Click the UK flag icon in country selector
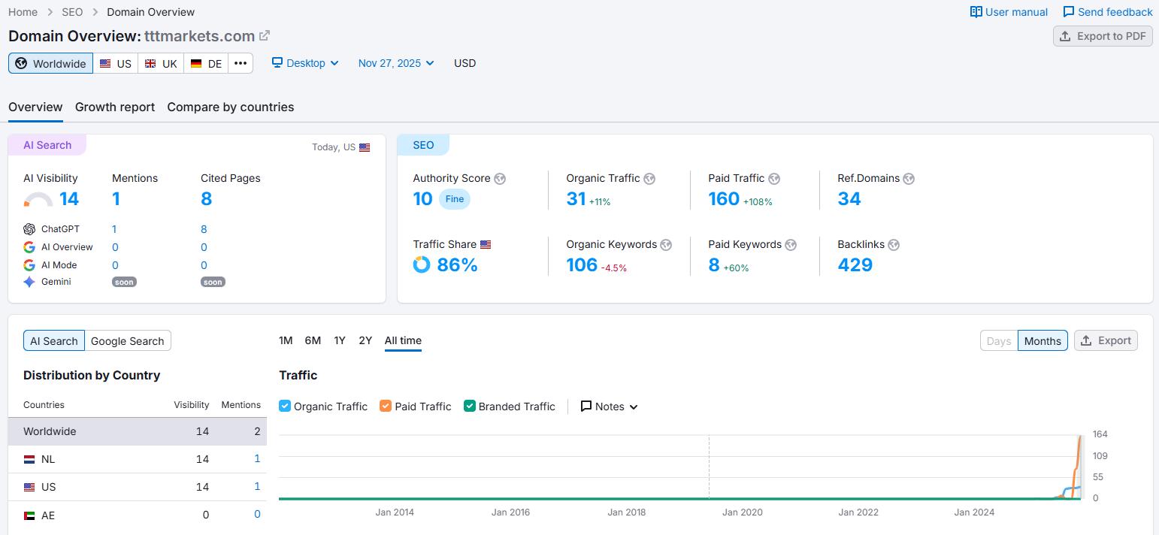1159x535 pixels. (150, 64)
